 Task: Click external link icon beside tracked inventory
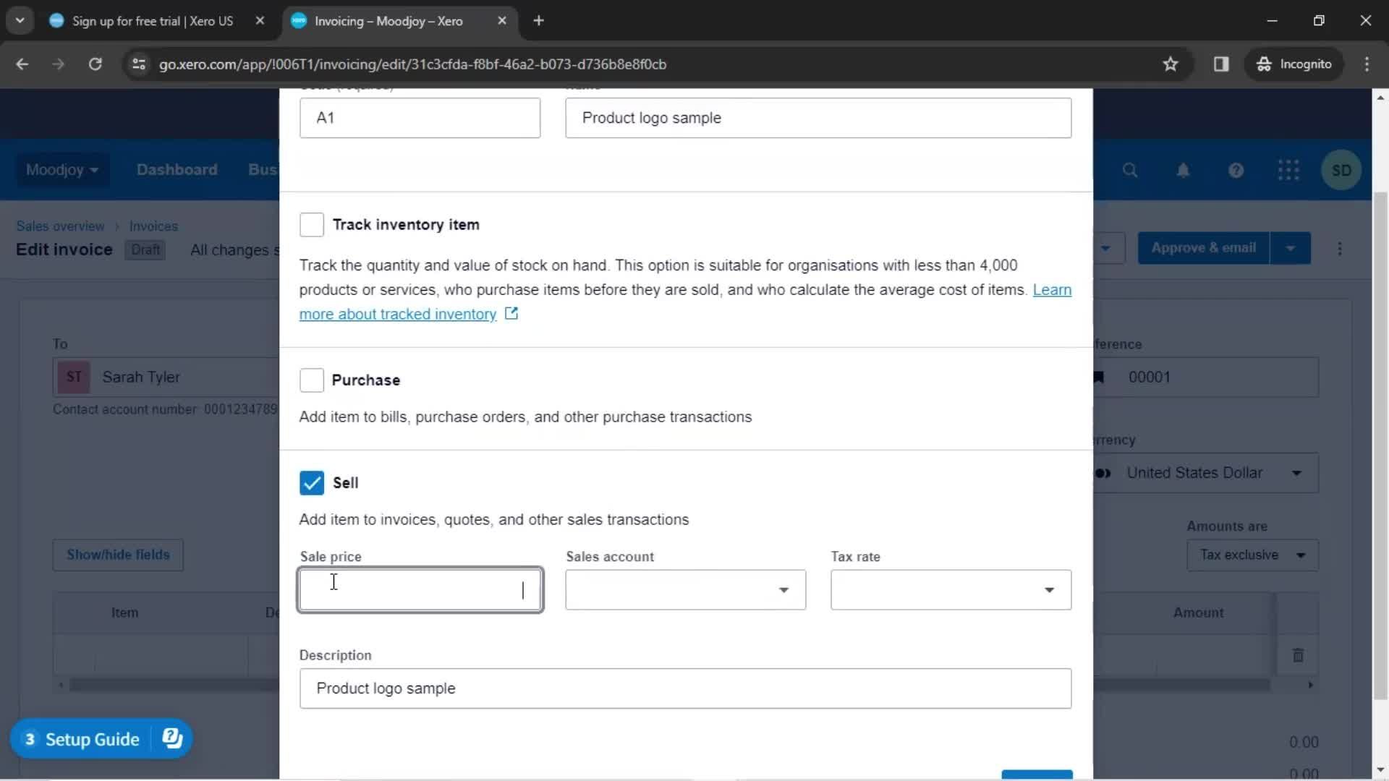[511, 313]
